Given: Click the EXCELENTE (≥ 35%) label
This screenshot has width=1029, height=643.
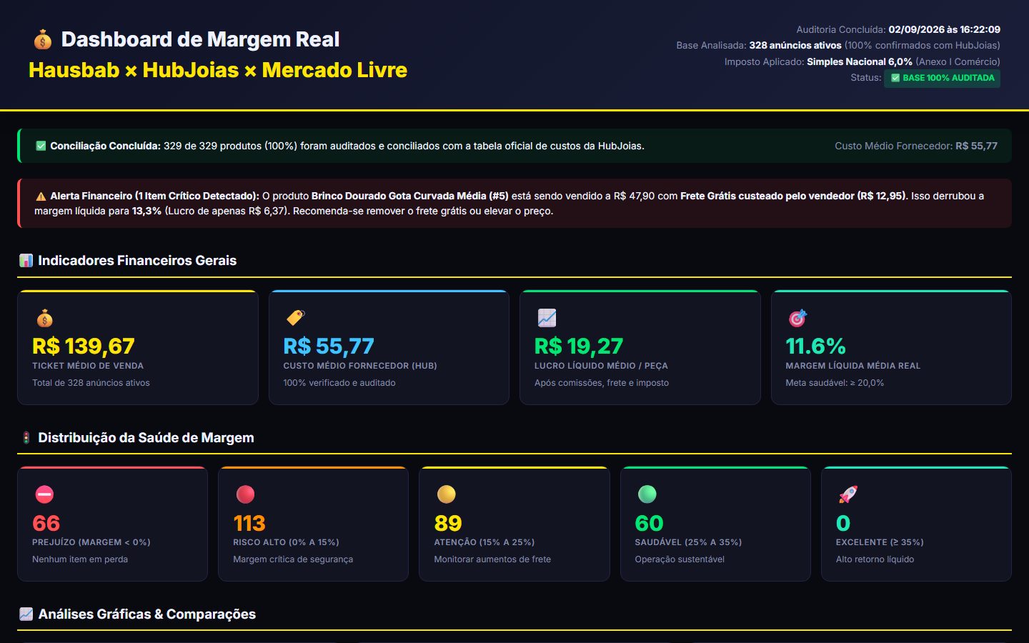Looking at the screenshot, I should [880, 542].
